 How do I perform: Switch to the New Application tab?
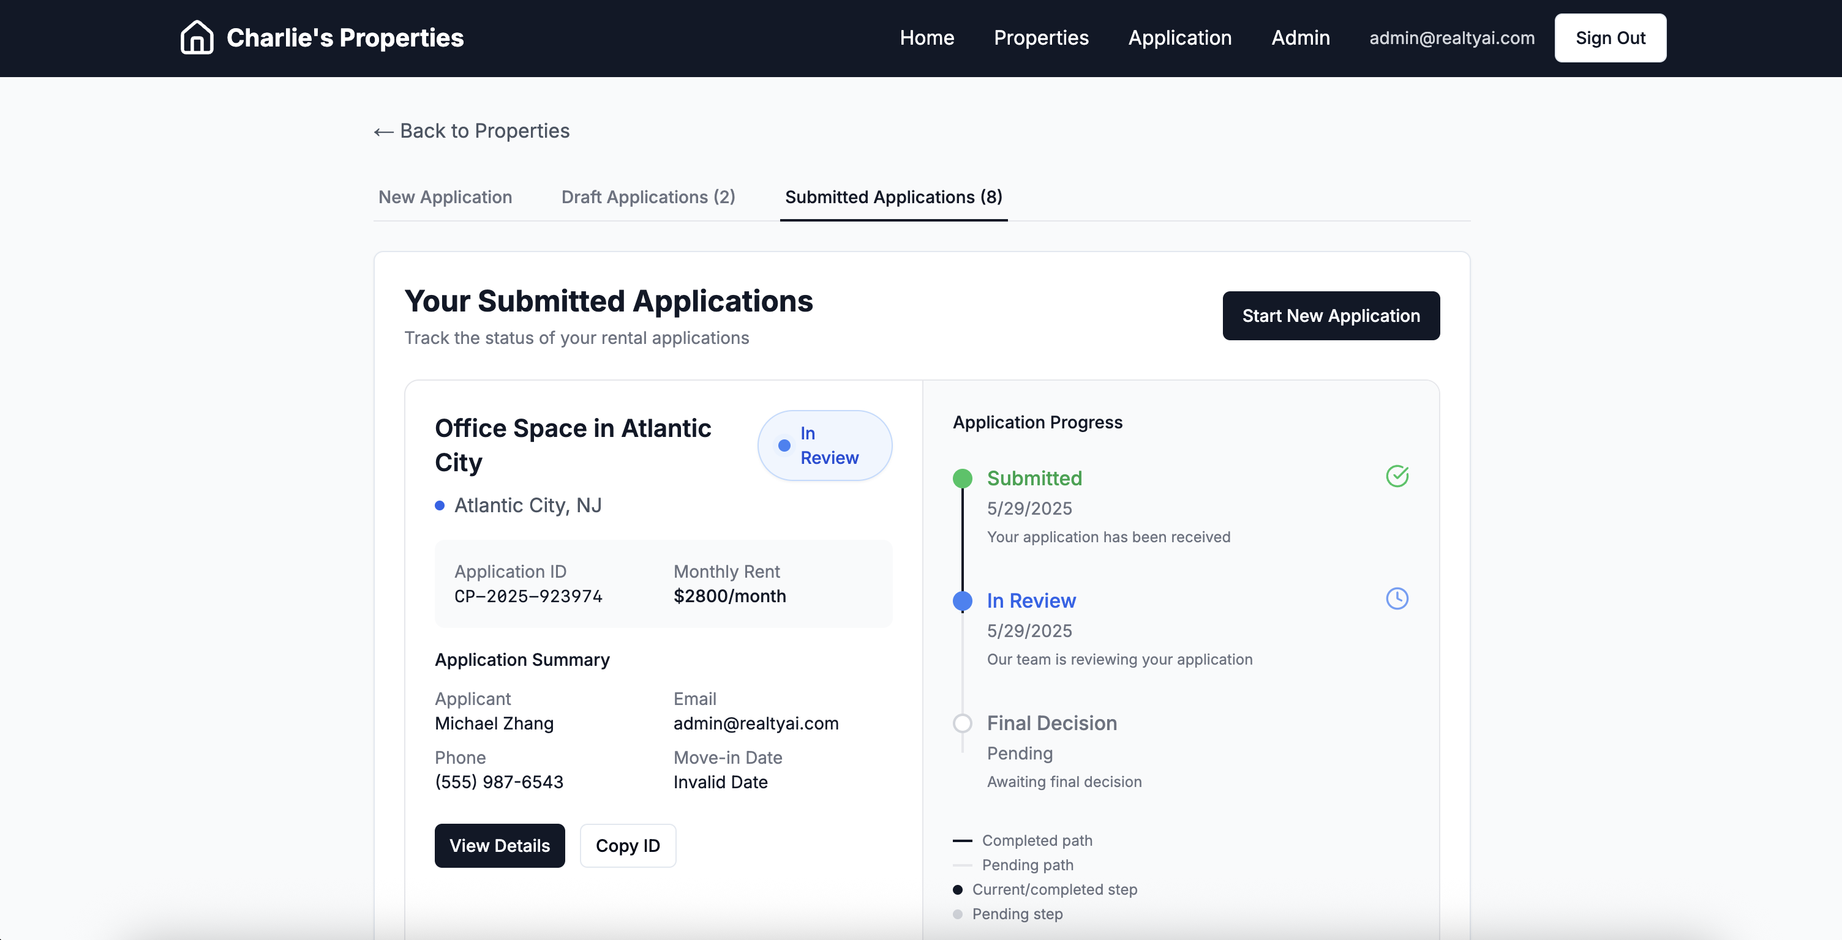445,197
